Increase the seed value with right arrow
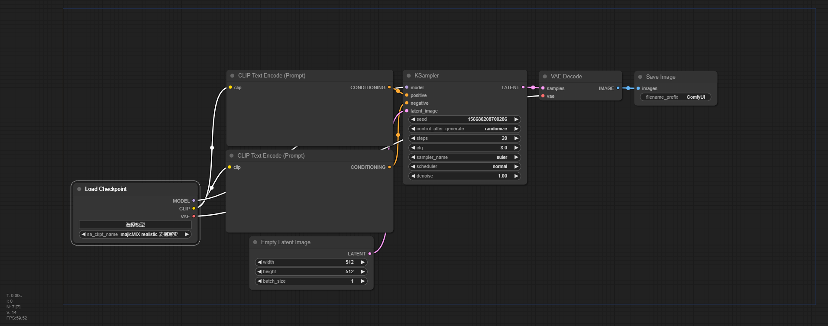 point(516,119)
